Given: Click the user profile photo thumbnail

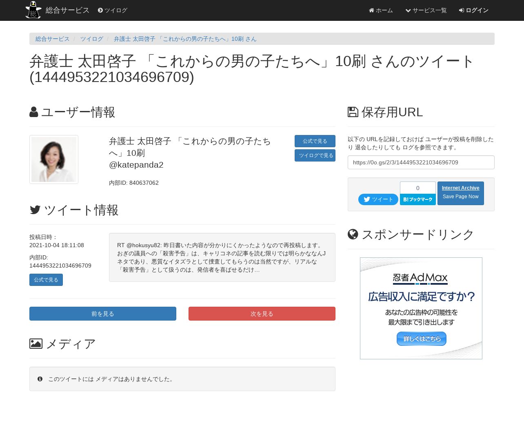Looking at the screenshot, I should pos(54,159).
